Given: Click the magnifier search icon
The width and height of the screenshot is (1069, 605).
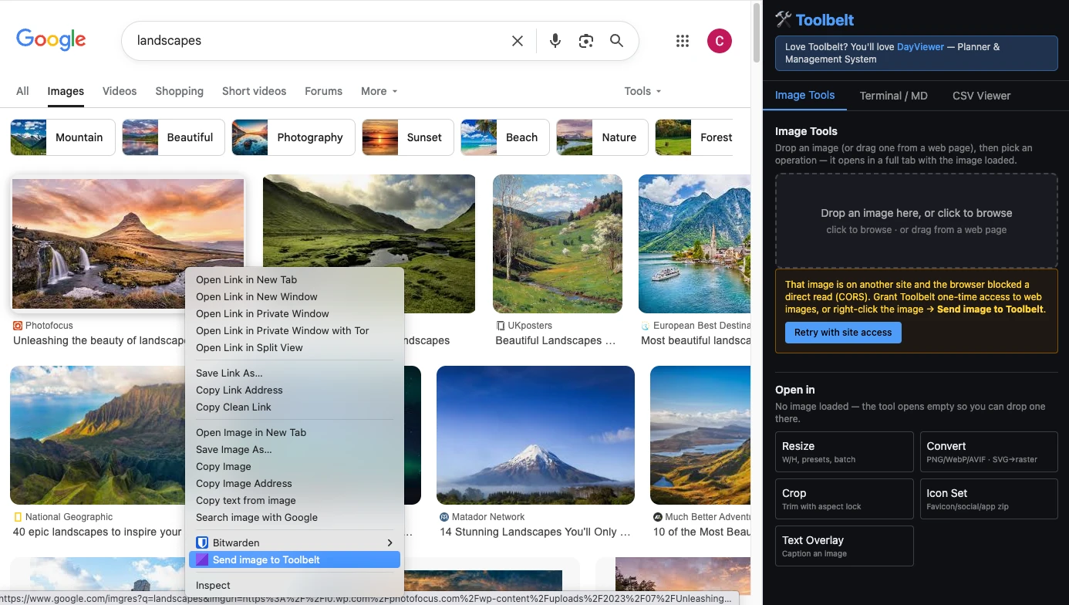Looking at the screenshot, I should tap(617, 41).
